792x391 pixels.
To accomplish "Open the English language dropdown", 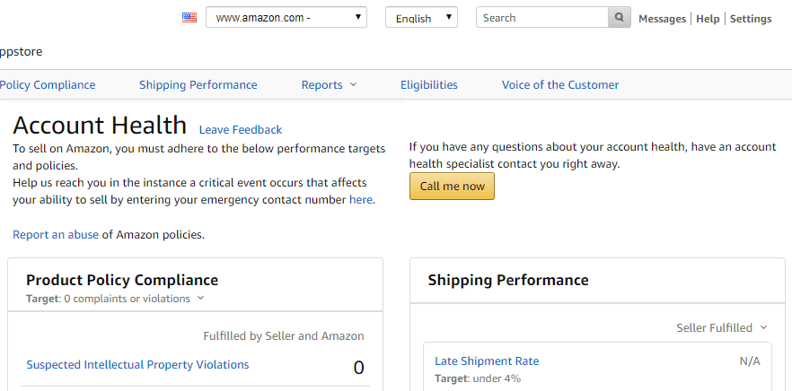I will (421, 17).
